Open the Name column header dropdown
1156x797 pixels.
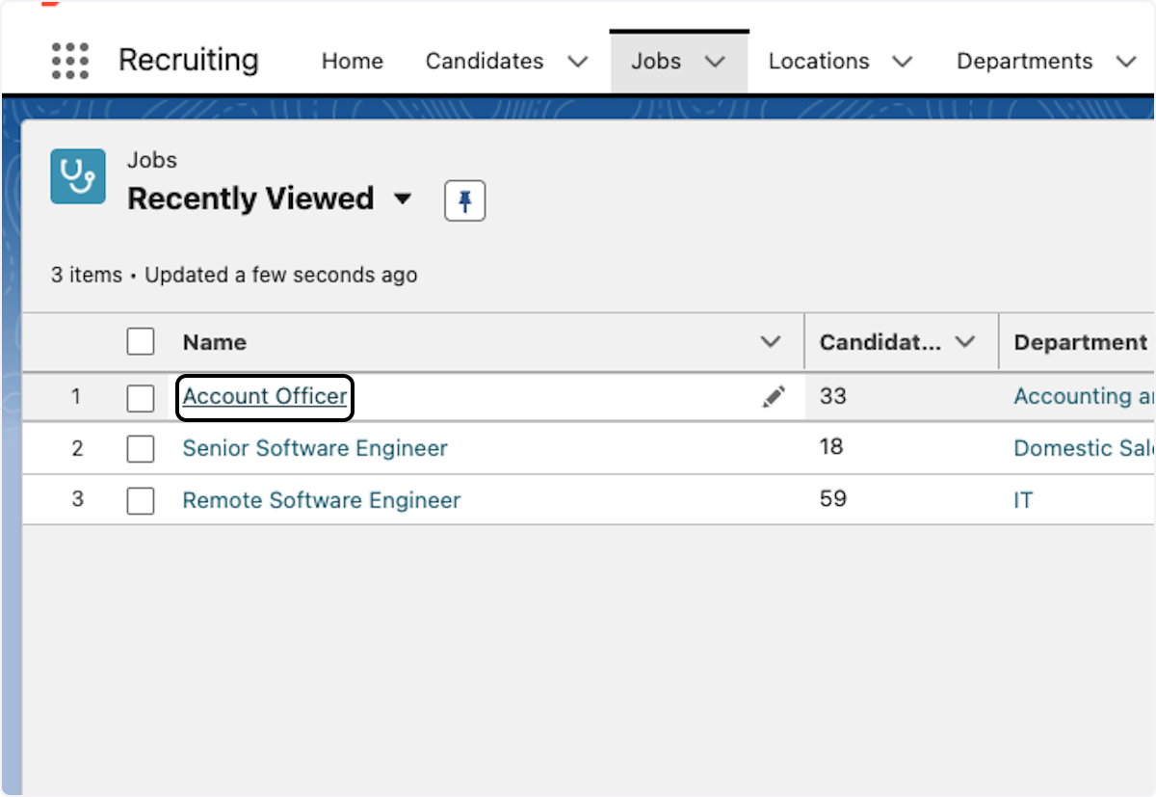[x=770, y=341]
